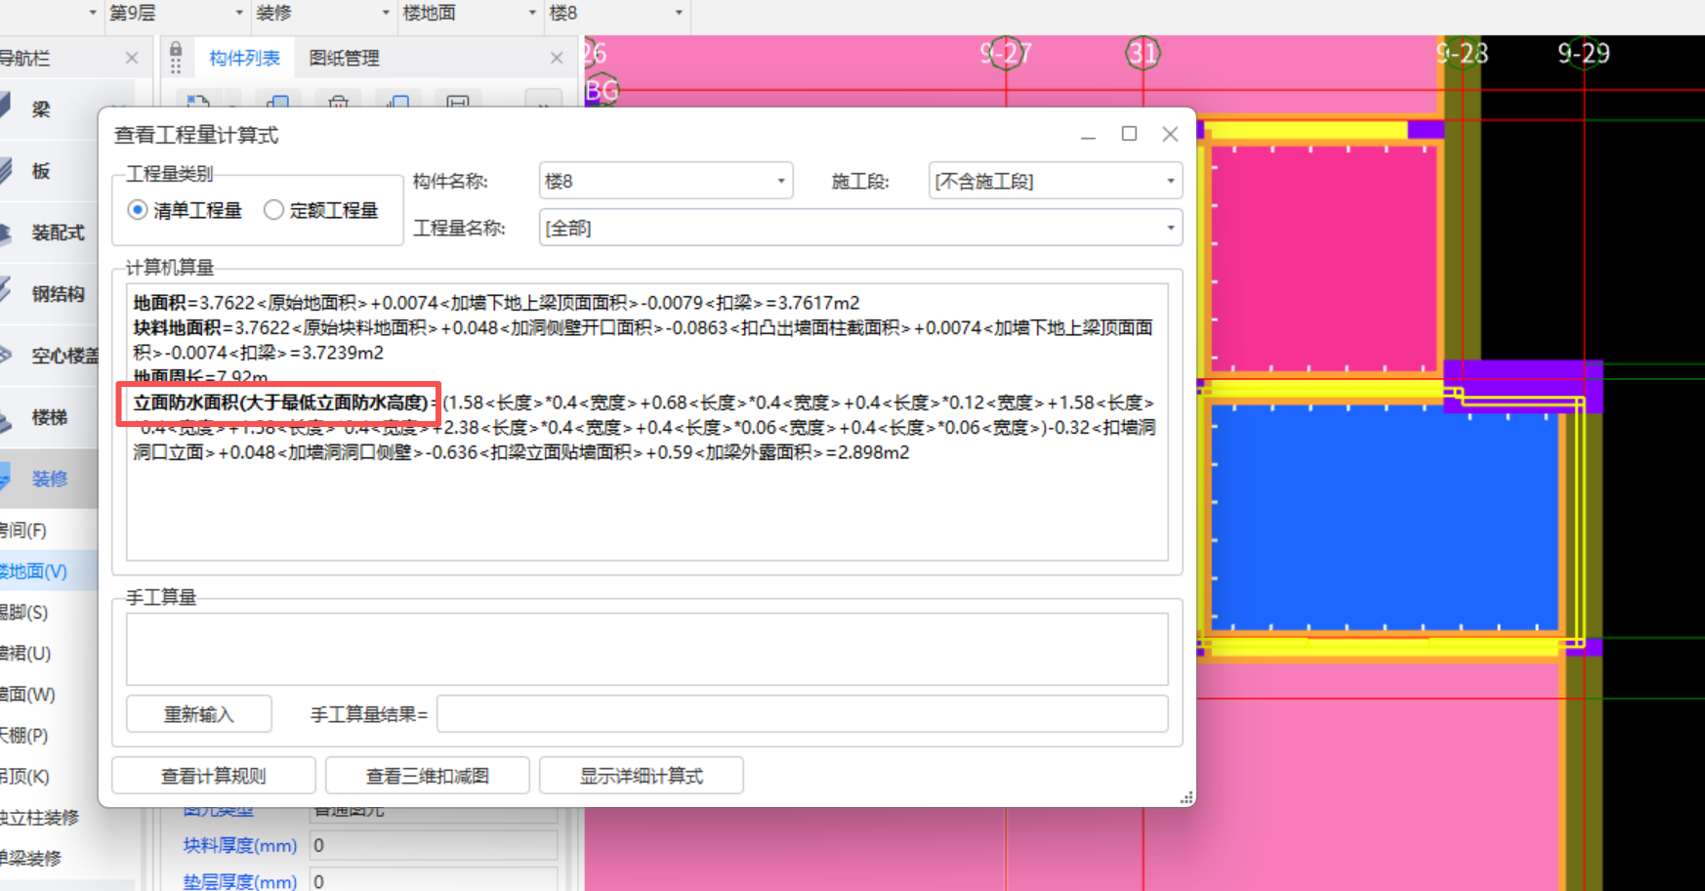Screen dimensions: 1705x891
Task: Click the axis label 9-27 in the drawing
Action: [1006, 53]
